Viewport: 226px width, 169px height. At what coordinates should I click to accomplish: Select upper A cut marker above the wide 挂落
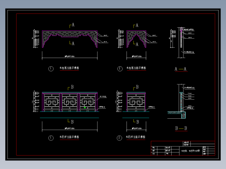tap(72, 25)
